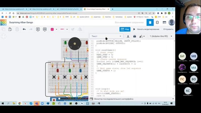Open the browser extensions puzzle icon

(x=162, y=13)
